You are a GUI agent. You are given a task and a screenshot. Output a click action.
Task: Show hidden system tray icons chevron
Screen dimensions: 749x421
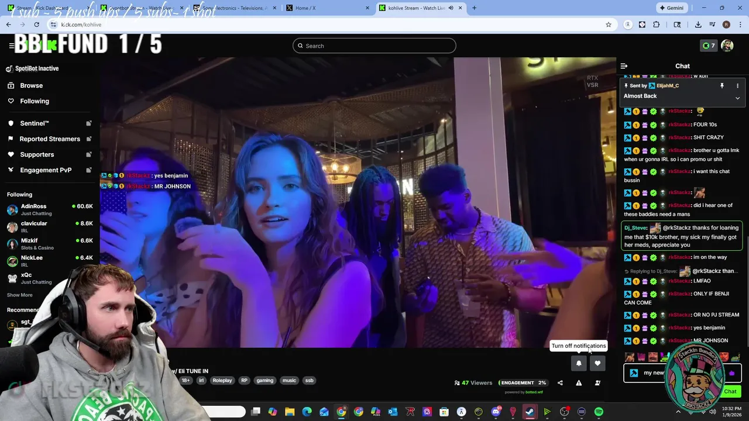point(679,412)
